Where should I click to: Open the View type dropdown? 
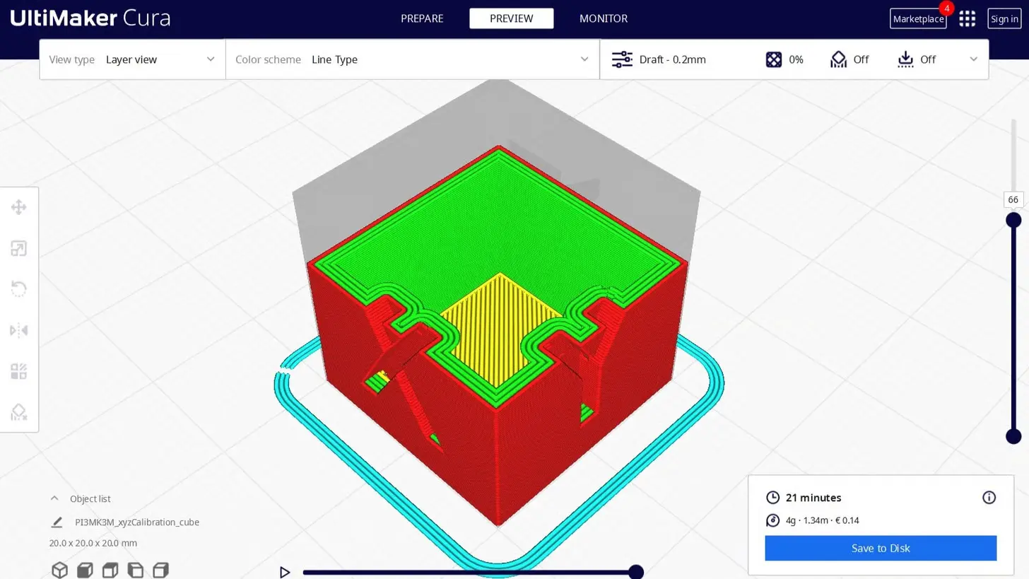(x=132, y=59)
